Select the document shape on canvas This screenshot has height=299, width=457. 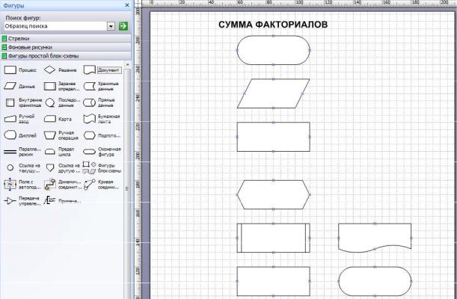coord(375,237)
